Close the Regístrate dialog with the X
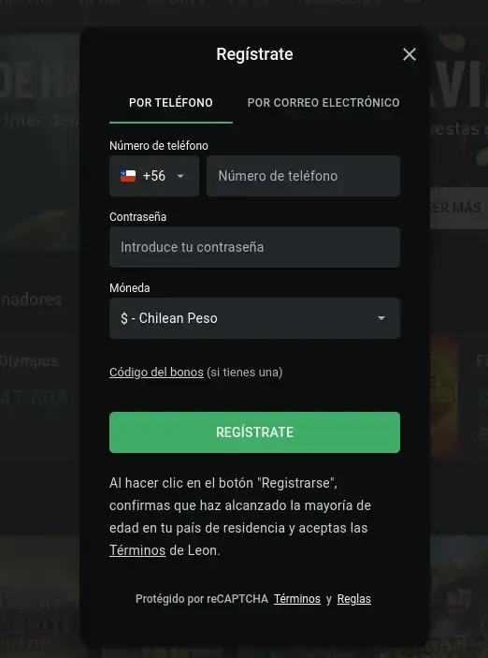488x658 pixels. [409, 54]
